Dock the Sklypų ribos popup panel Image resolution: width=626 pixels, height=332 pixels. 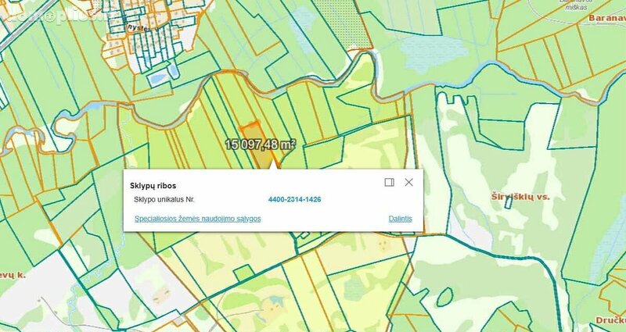(389, 182)
